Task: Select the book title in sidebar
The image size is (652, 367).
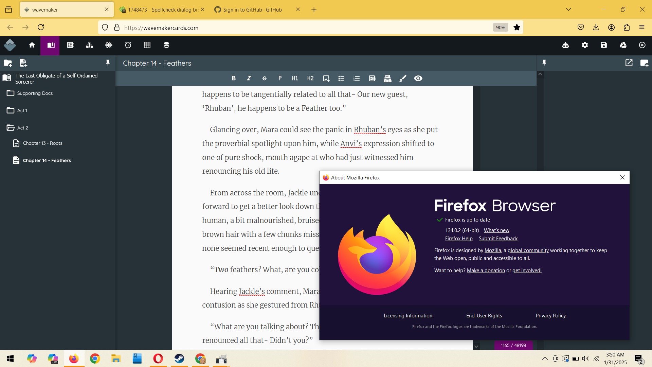Action: pos(56,78)
